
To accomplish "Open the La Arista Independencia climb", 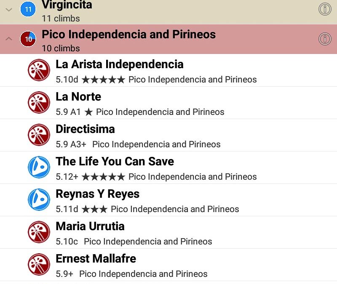I will point(119,64).
